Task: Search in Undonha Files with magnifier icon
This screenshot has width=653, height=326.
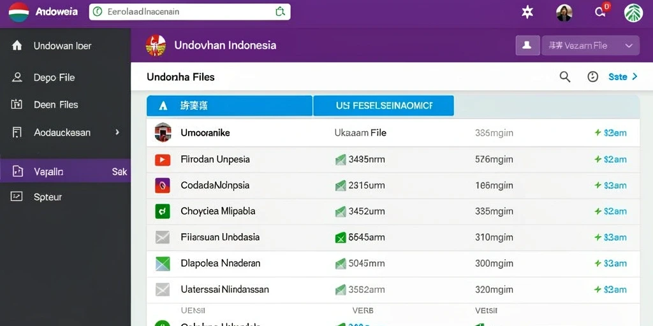Action: tap(565, 76)
